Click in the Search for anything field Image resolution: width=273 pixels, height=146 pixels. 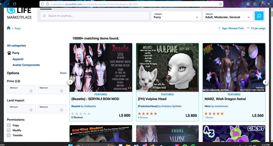[95, 16]
